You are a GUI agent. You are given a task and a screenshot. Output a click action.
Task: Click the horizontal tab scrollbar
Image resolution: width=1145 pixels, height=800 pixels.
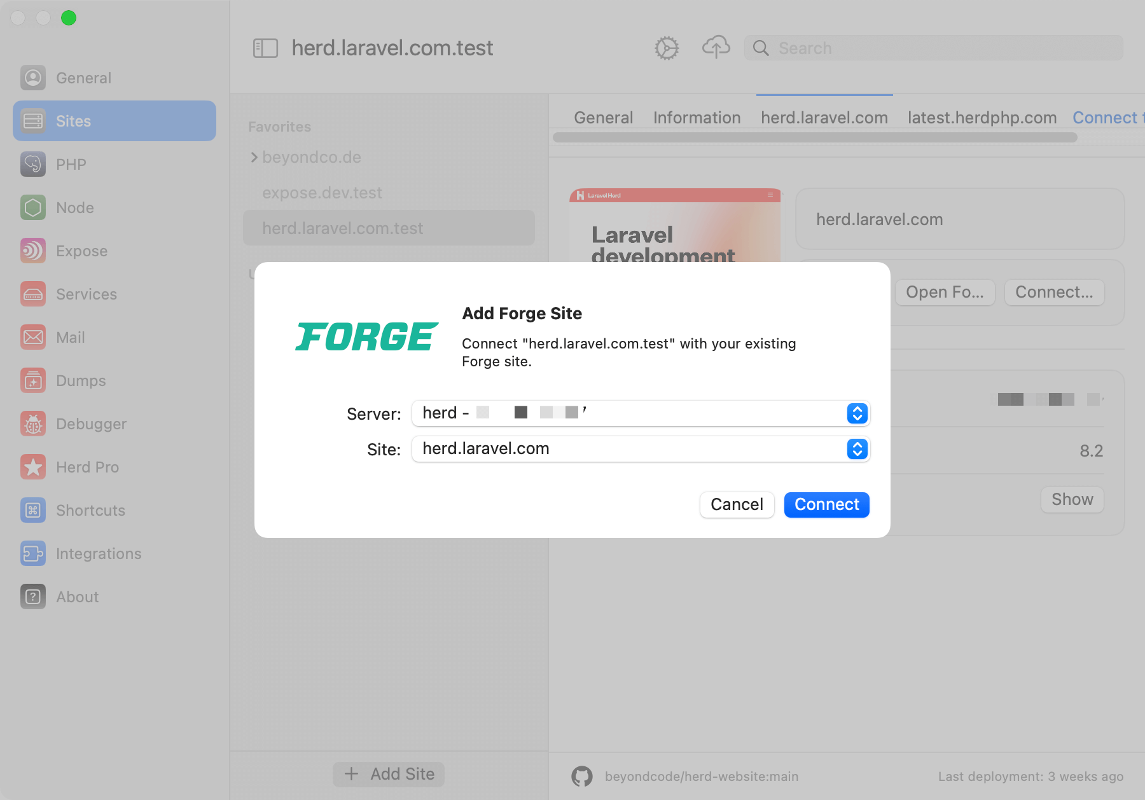click(x=815, y=137)
